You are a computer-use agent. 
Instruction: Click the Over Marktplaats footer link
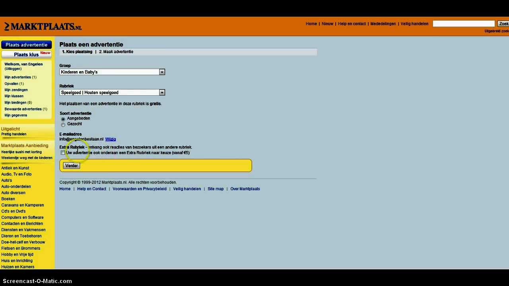click(x=245, y=189)
